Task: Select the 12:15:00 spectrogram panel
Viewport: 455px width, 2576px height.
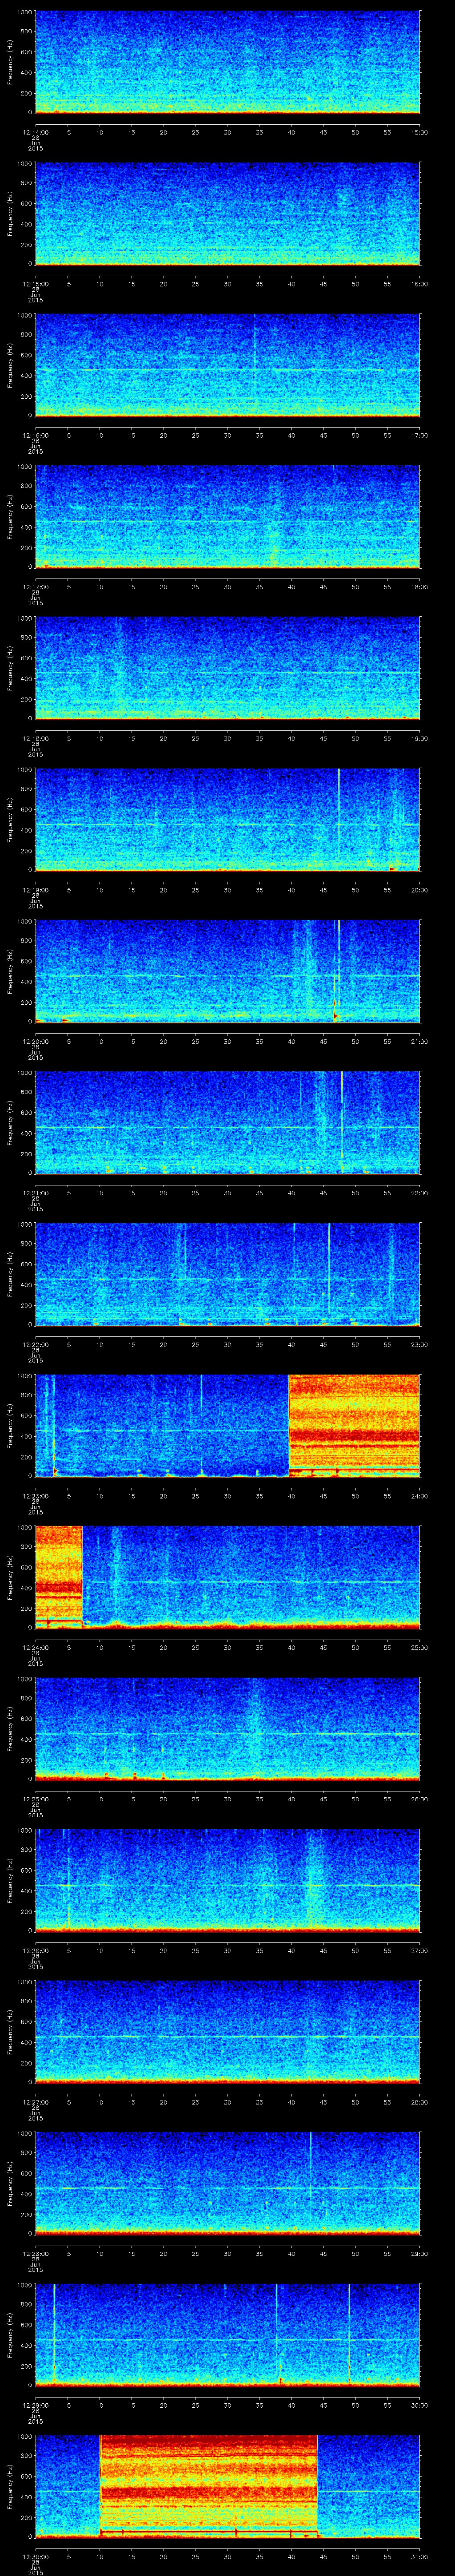Action: tap(227, 213)
